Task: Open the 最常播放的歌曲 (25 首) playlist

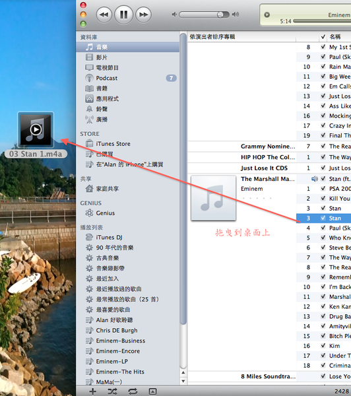Action: 128,299
